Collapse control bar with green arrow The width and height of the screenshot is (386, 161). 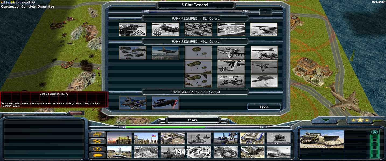tap(326, 120)
